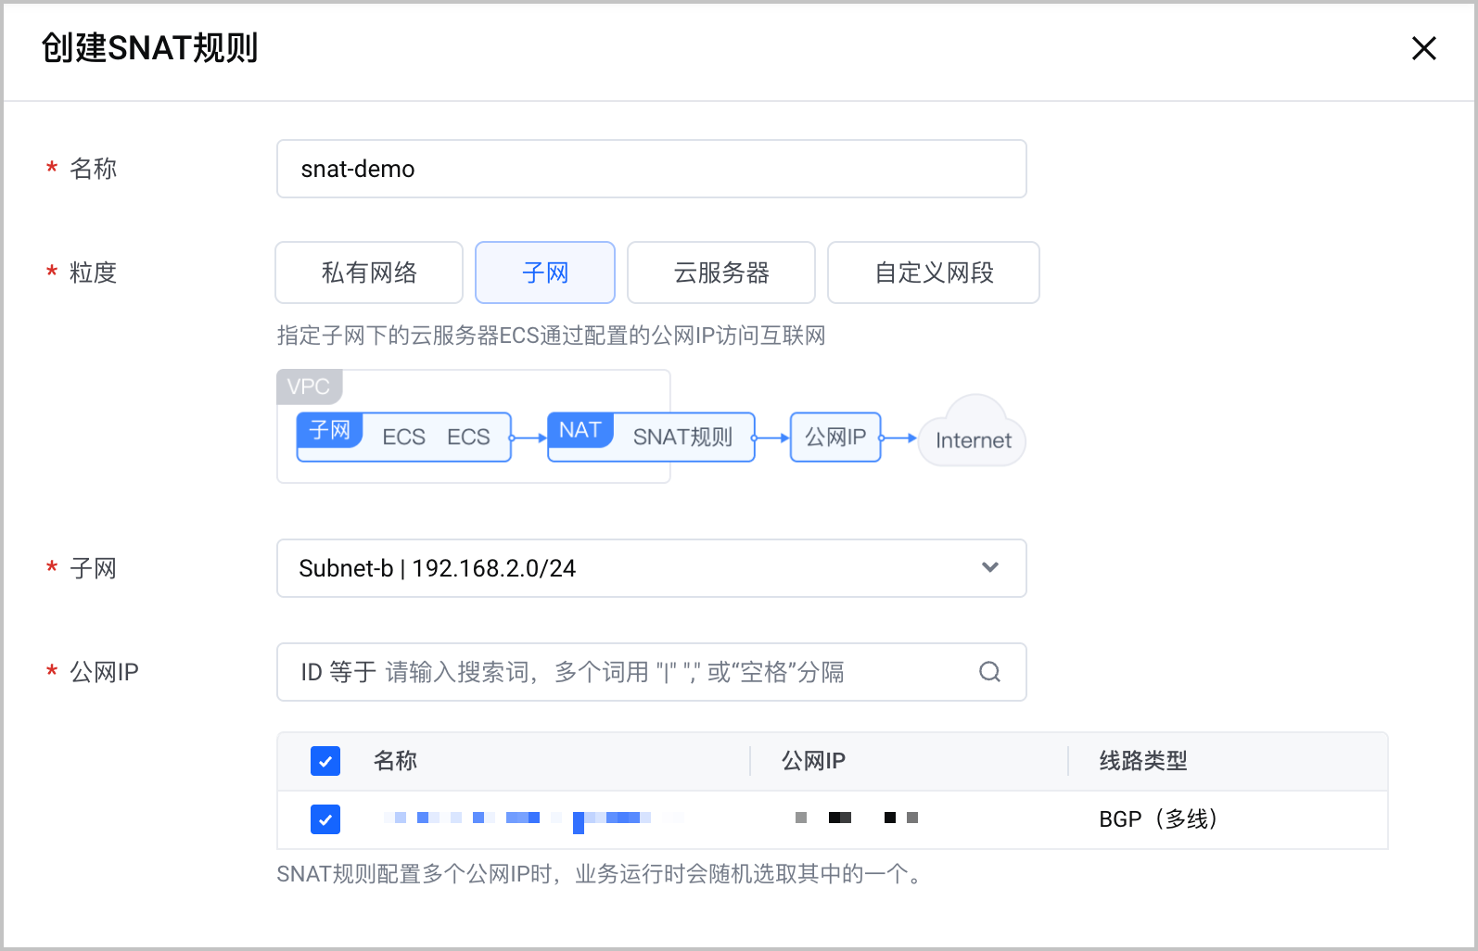Click the NAT badge in the diagram
This screenshot has width=1478, height=951.
pyautogui.click(x=580, y=430)
